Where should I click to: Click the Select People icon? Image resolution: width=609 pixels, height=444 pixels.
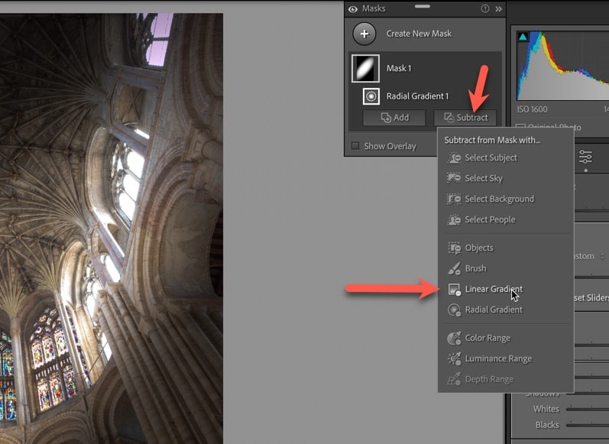[454, 219]
